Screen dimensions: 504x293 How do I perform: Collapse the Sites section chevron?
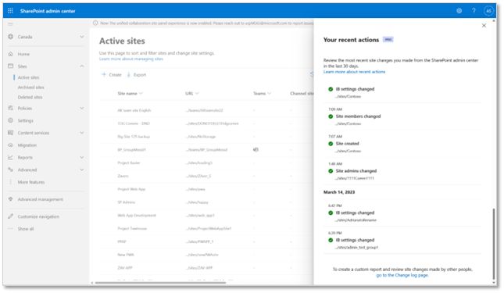point(81,66)
